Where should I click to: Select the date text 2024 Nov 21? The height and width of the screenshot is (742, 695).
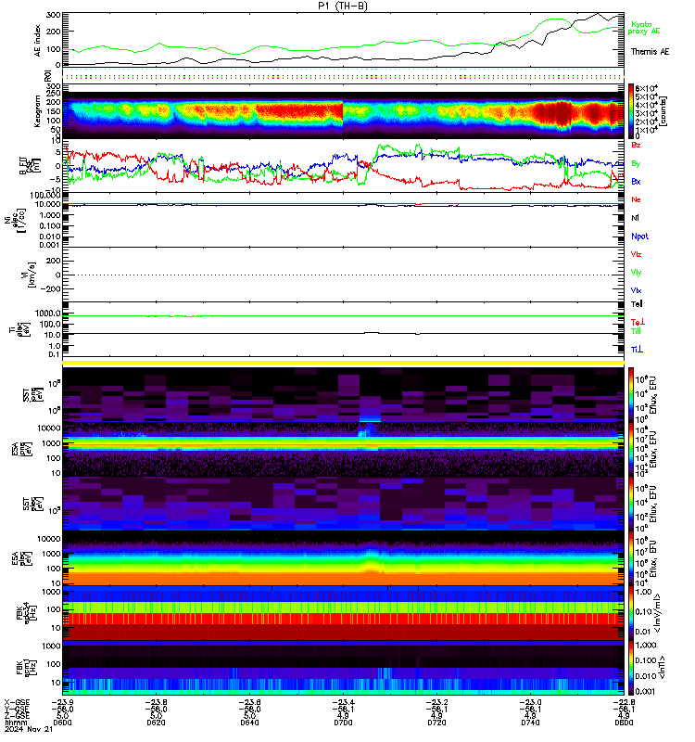click(x=29, y=729)
